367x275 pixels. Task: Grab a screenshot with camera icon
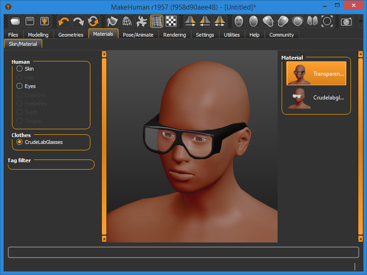pyautogui.click(x=346, y=22)
